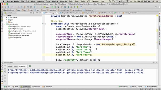Image resolution: width=161 pixels, height=90 pixels.
Task: Switch to RecyclerViewAdapter.java editor tab
Action: coord(70,13)
